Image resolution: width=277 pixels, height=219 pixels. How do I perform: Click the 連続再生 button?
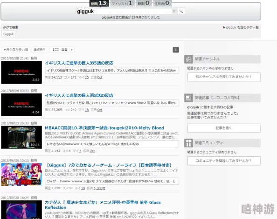40,50
